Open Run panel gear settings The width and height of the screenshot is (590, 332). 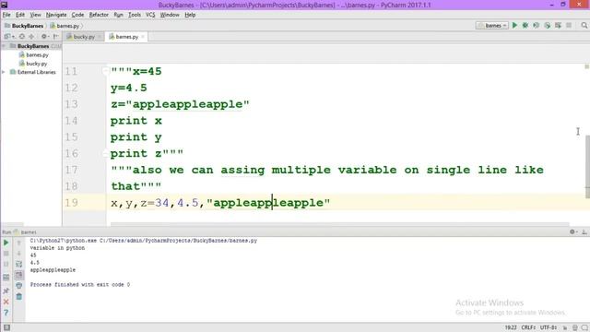[x=573, y=231]
